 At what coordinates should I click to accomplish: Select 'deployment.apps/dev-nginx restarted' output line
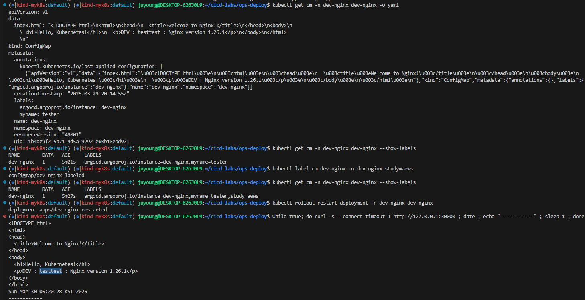(x=58, y=210)
